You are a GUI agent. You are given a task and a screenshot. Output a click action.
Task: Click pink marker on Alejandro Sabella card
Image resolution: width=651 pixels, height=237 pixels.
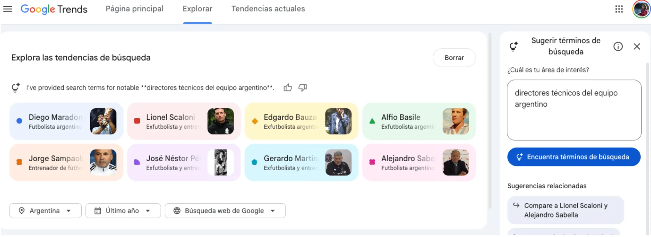click(x=372, y=162)
